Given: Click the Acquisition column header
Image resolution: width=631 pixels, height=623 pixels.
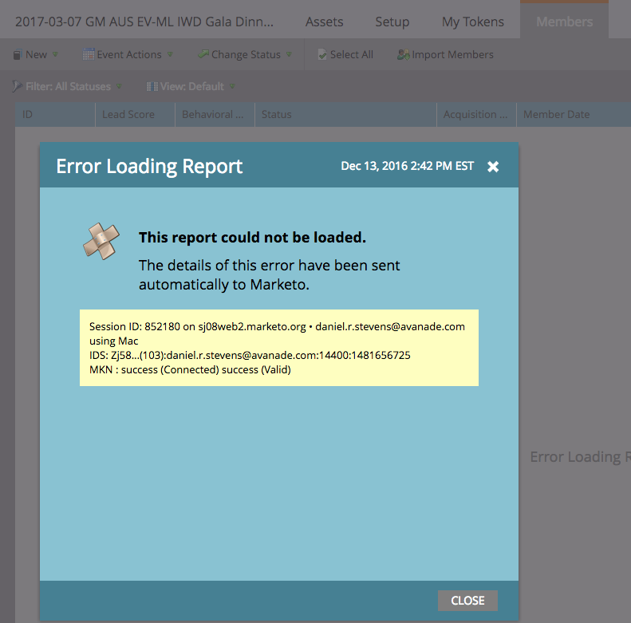Looking at the screenshot, I should coord(476,115).
